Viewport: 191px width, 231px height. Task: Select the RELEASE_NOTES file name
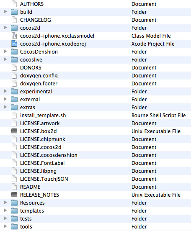tap(39, 195)
